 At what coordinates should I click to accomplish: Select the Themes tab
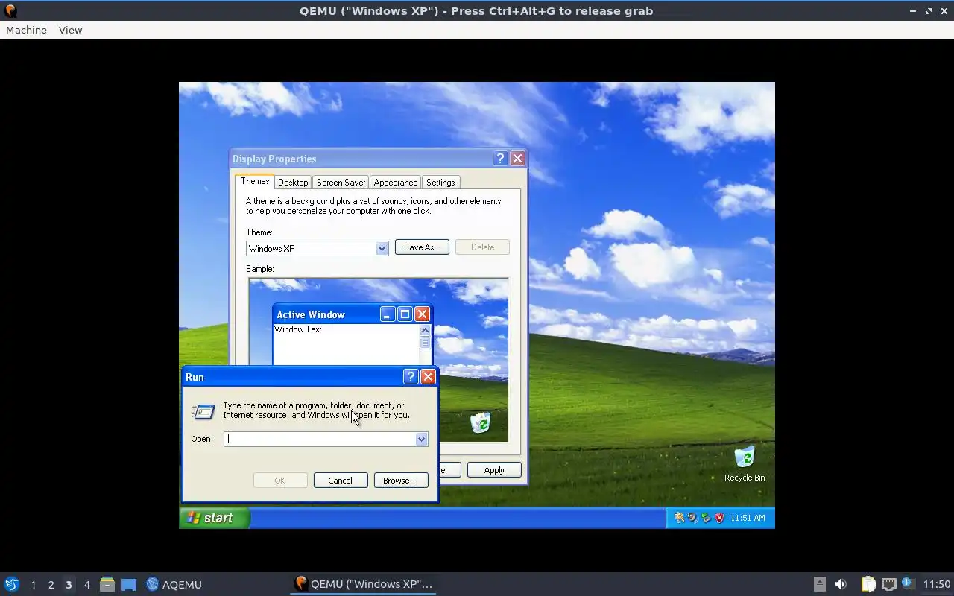point(255,181)
